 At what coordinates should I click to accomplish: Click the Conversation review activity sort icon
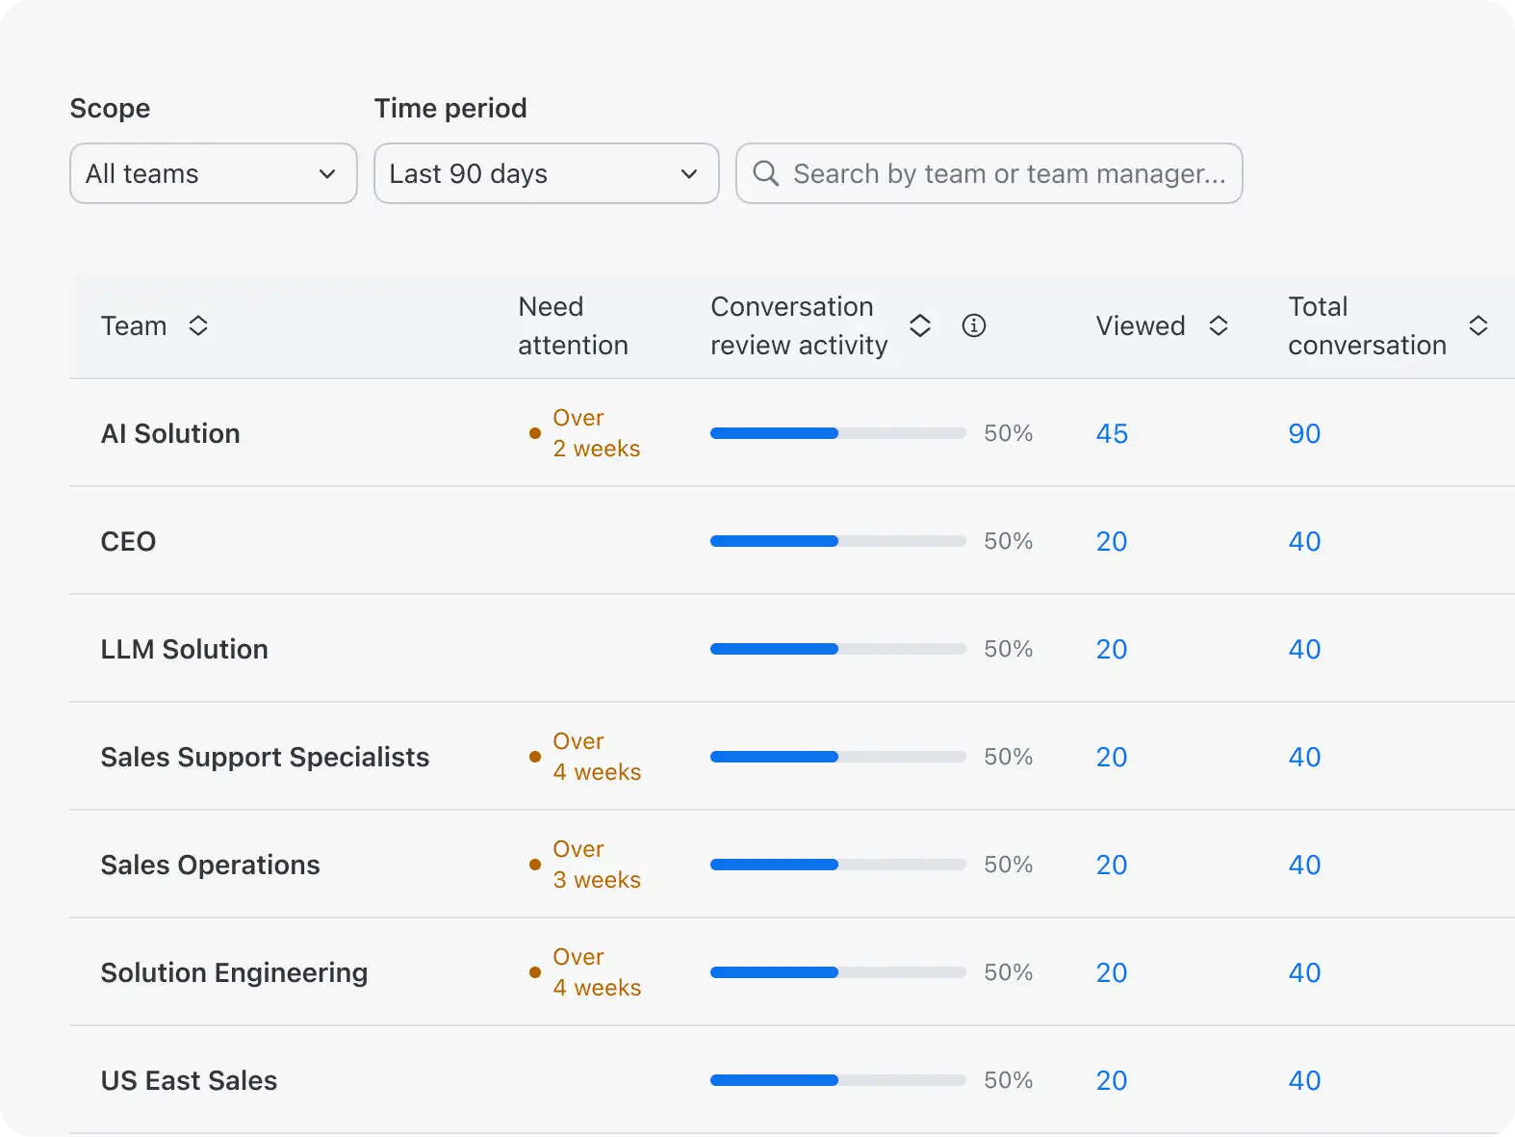(919, 326)
